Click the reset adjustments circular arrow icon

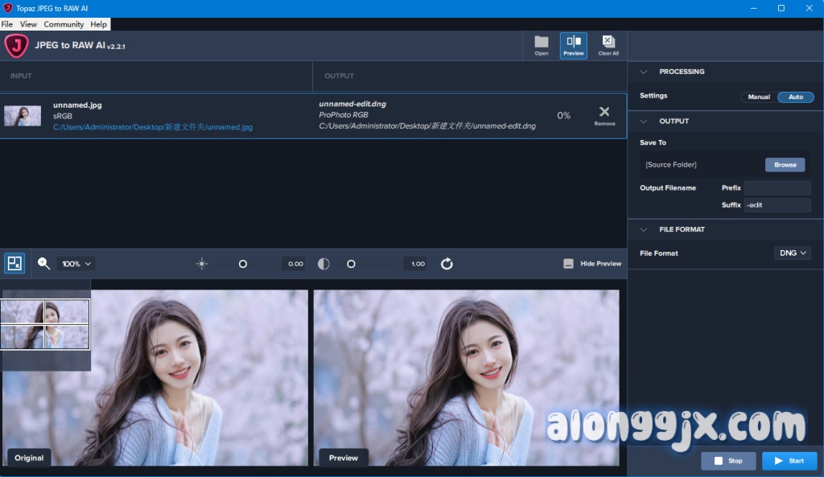447,264
